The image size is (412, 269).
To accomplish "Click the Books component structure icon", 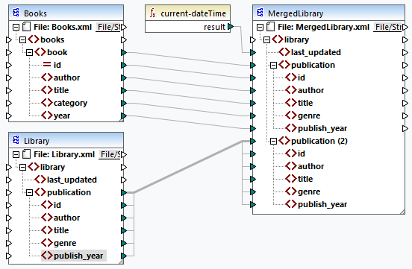I will pos(16,13).
